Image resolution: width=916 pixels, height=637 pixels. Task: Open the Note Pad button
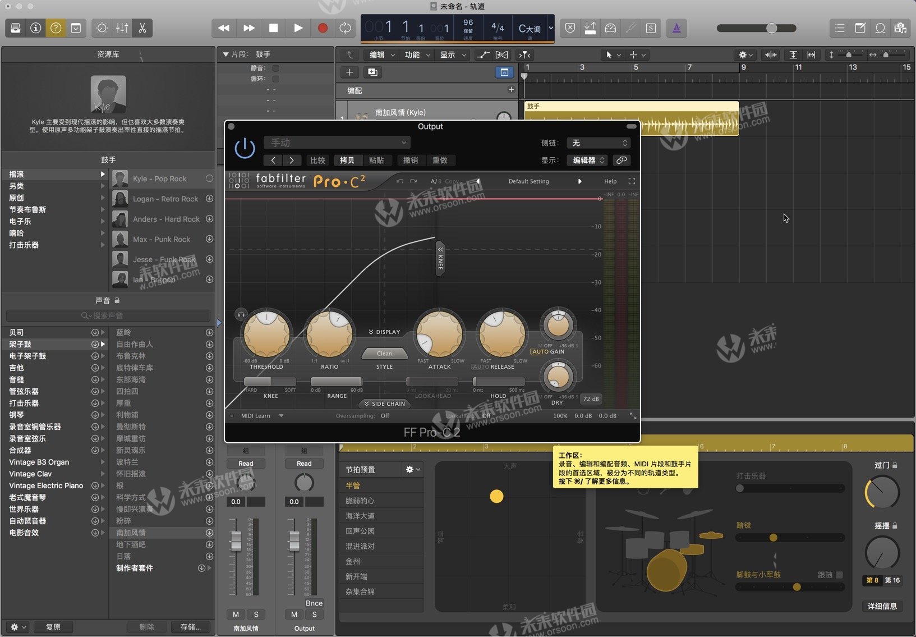(x=860, y=28)
